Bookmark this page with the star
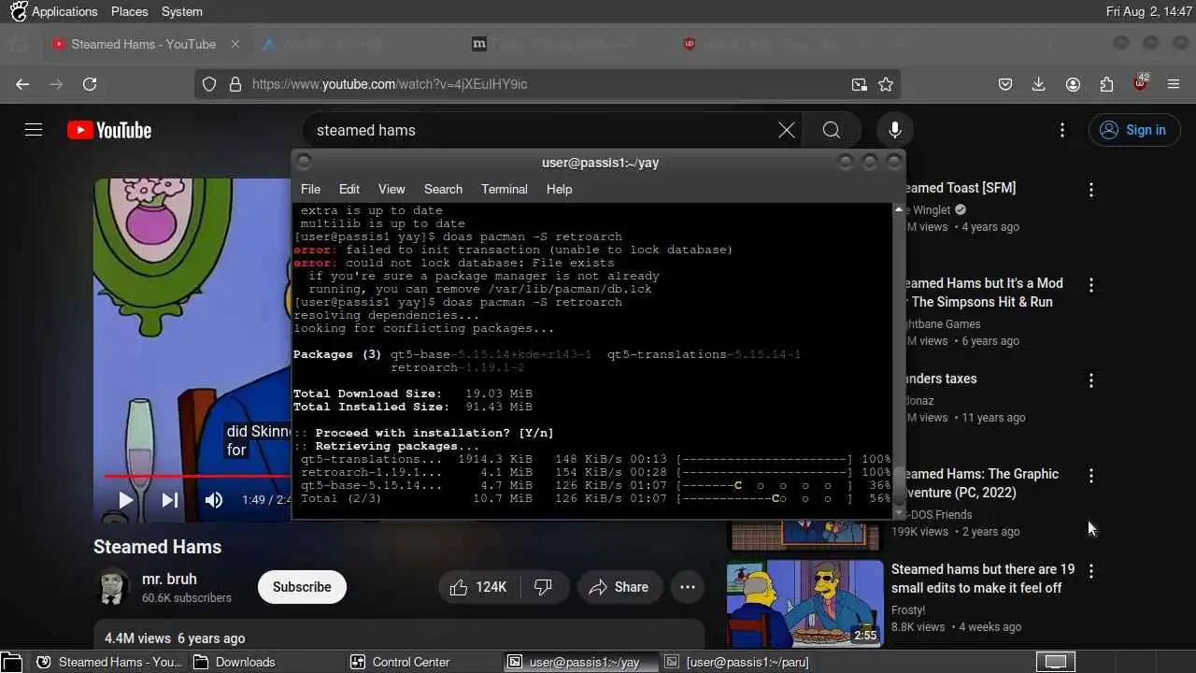The image size is (1196, 673). point(886,84)
